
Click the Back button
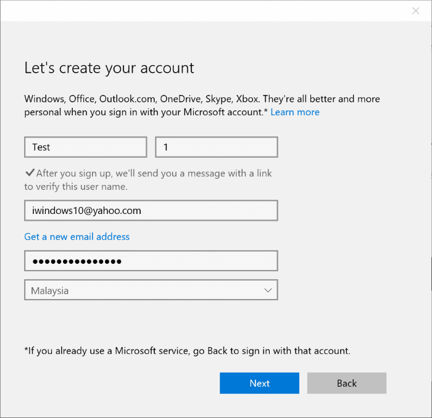347,383
